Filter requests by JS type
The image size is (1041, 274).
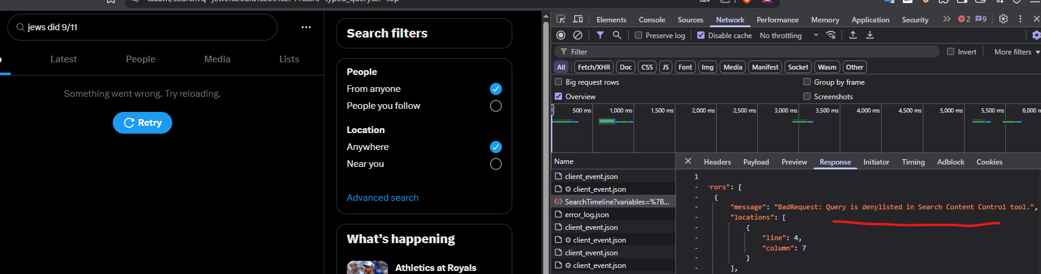pyautogui.click(x=666, y=67)
